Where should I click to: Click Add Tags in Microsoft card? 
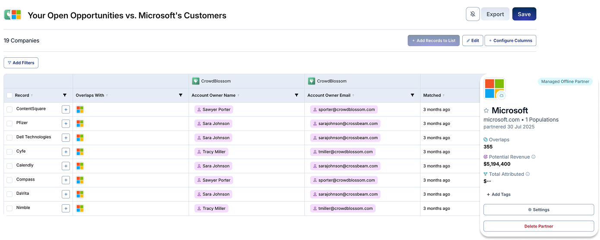[x=499, y=194]
